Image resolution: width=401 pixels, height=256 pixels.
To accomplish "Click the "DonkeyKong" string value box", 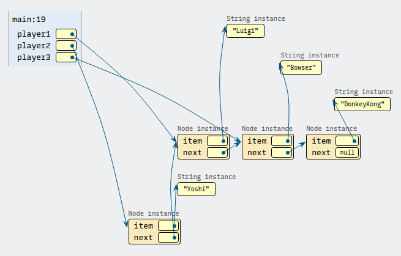I will (362, 104).
